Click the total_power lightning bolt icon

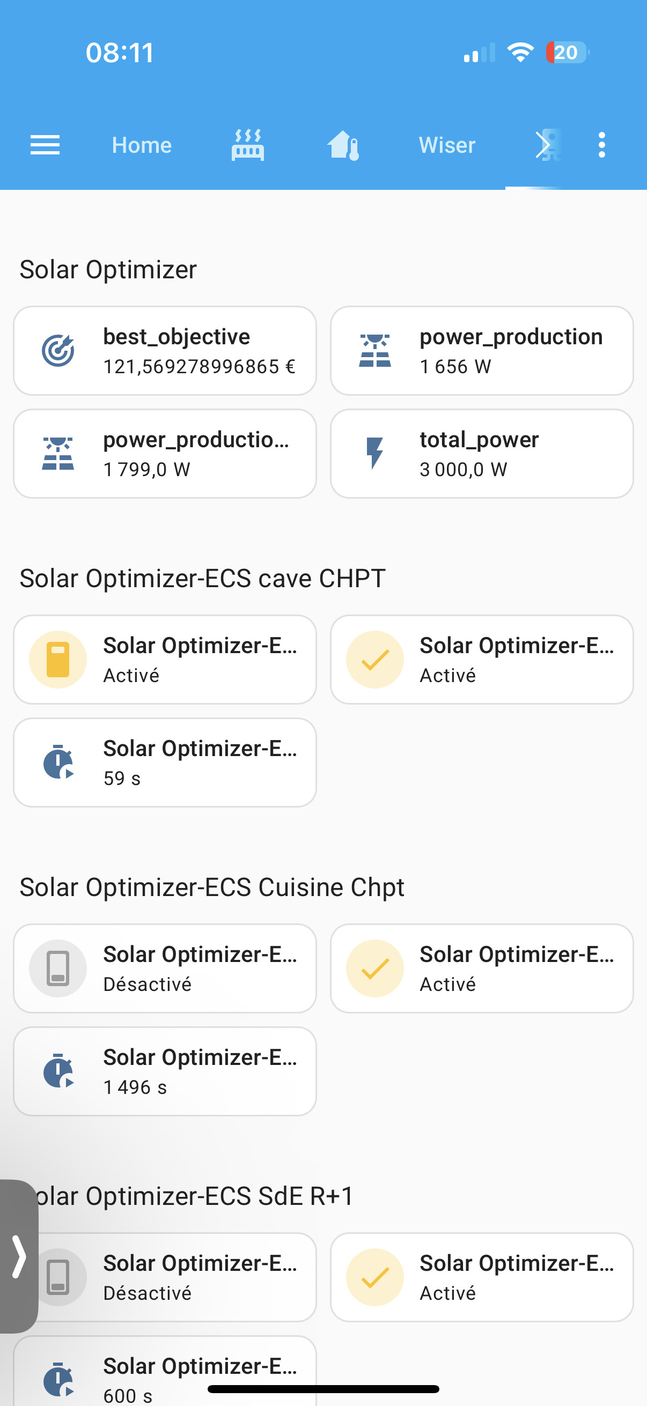[x=374, y=454]
